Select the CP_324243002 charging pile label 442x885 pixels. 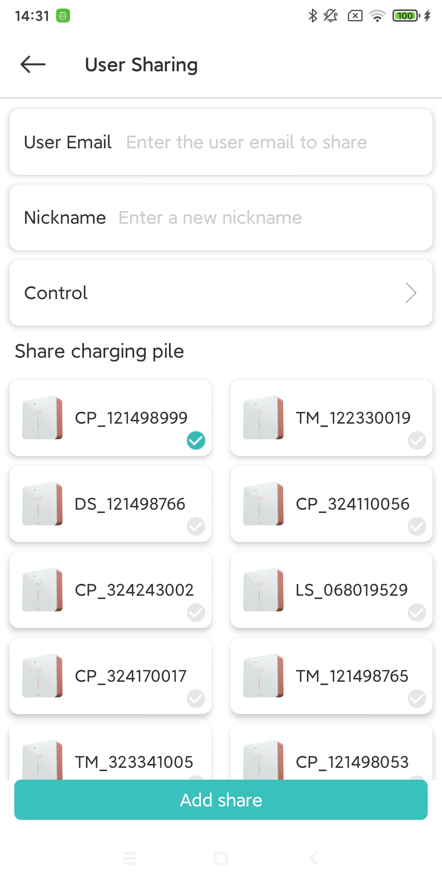pos(134,590)
